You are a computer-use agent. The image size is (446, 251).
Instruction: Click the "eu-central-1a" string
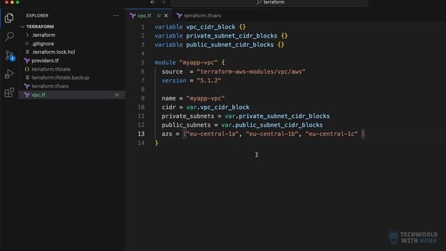tap(213, 134)
